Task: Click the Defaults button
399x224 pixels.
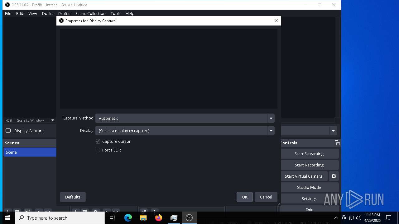Action: [73, 197]
